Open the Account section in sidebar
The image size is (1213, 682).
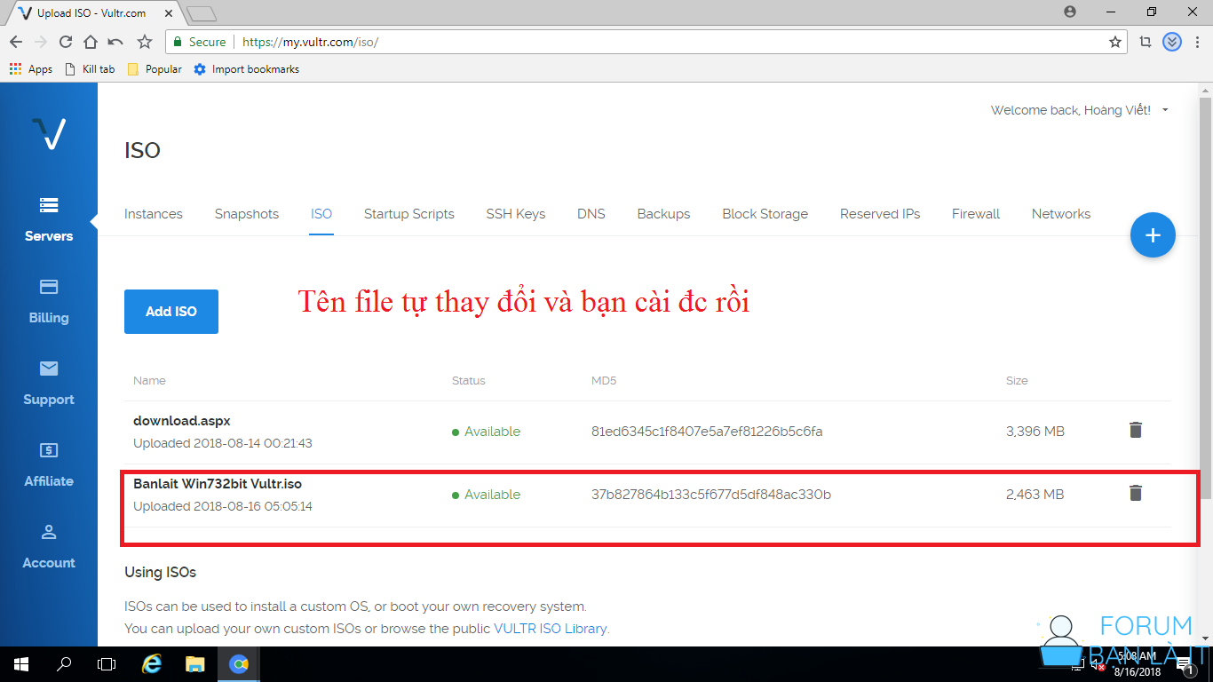point(49,546)
